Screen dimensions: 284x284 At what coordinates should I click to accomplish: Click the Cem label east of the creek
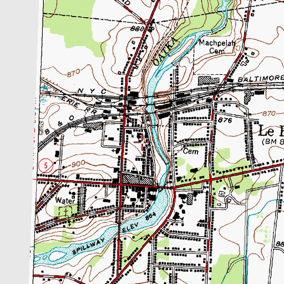191,151
